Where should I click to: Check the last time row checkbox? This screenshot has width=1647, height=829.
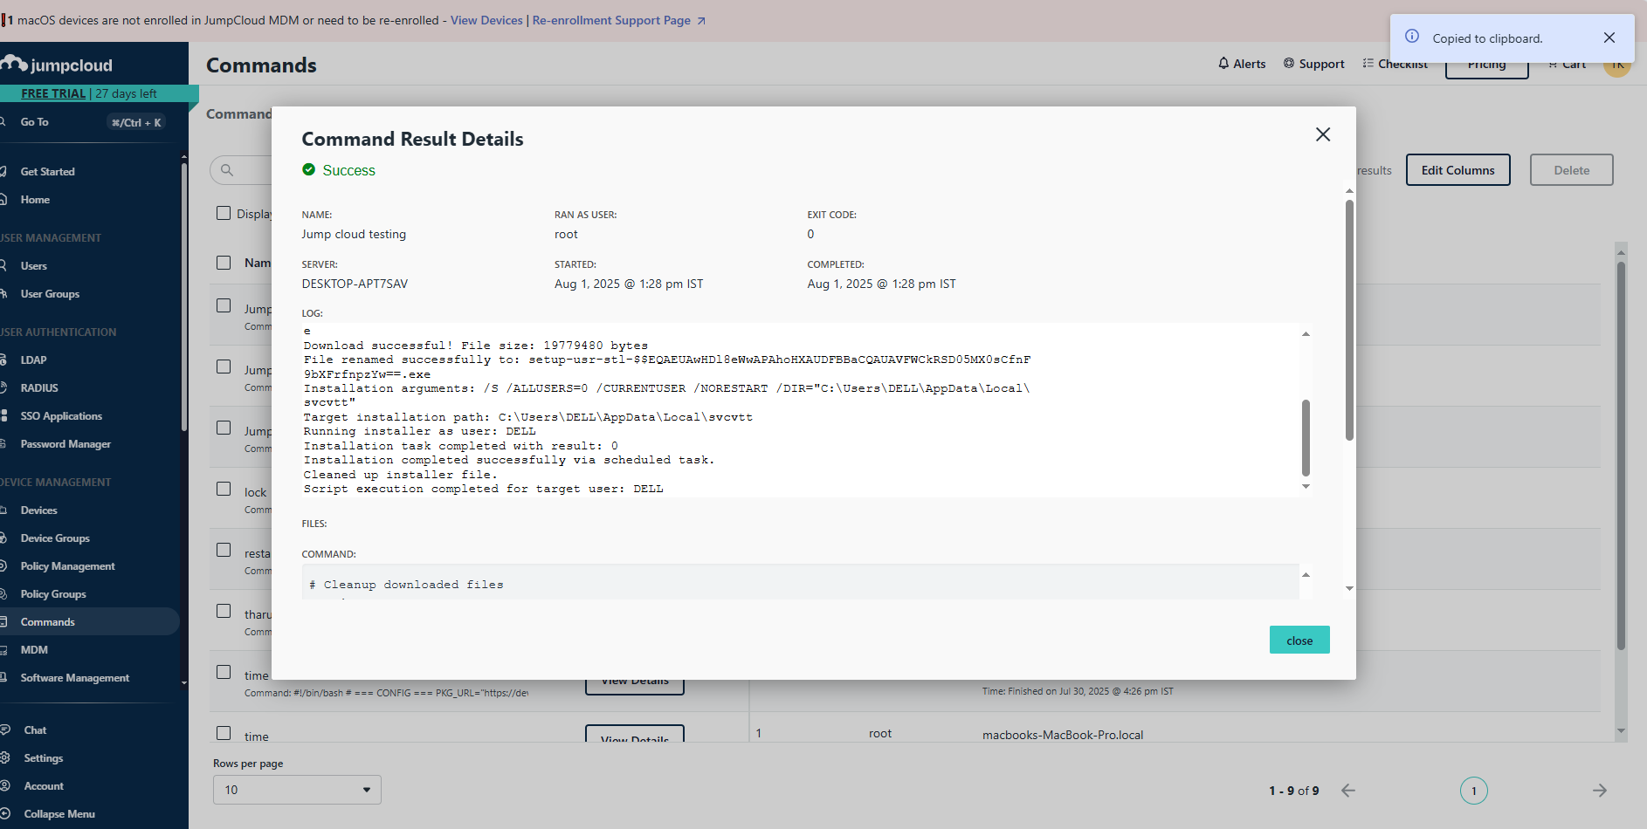point(224,733)
